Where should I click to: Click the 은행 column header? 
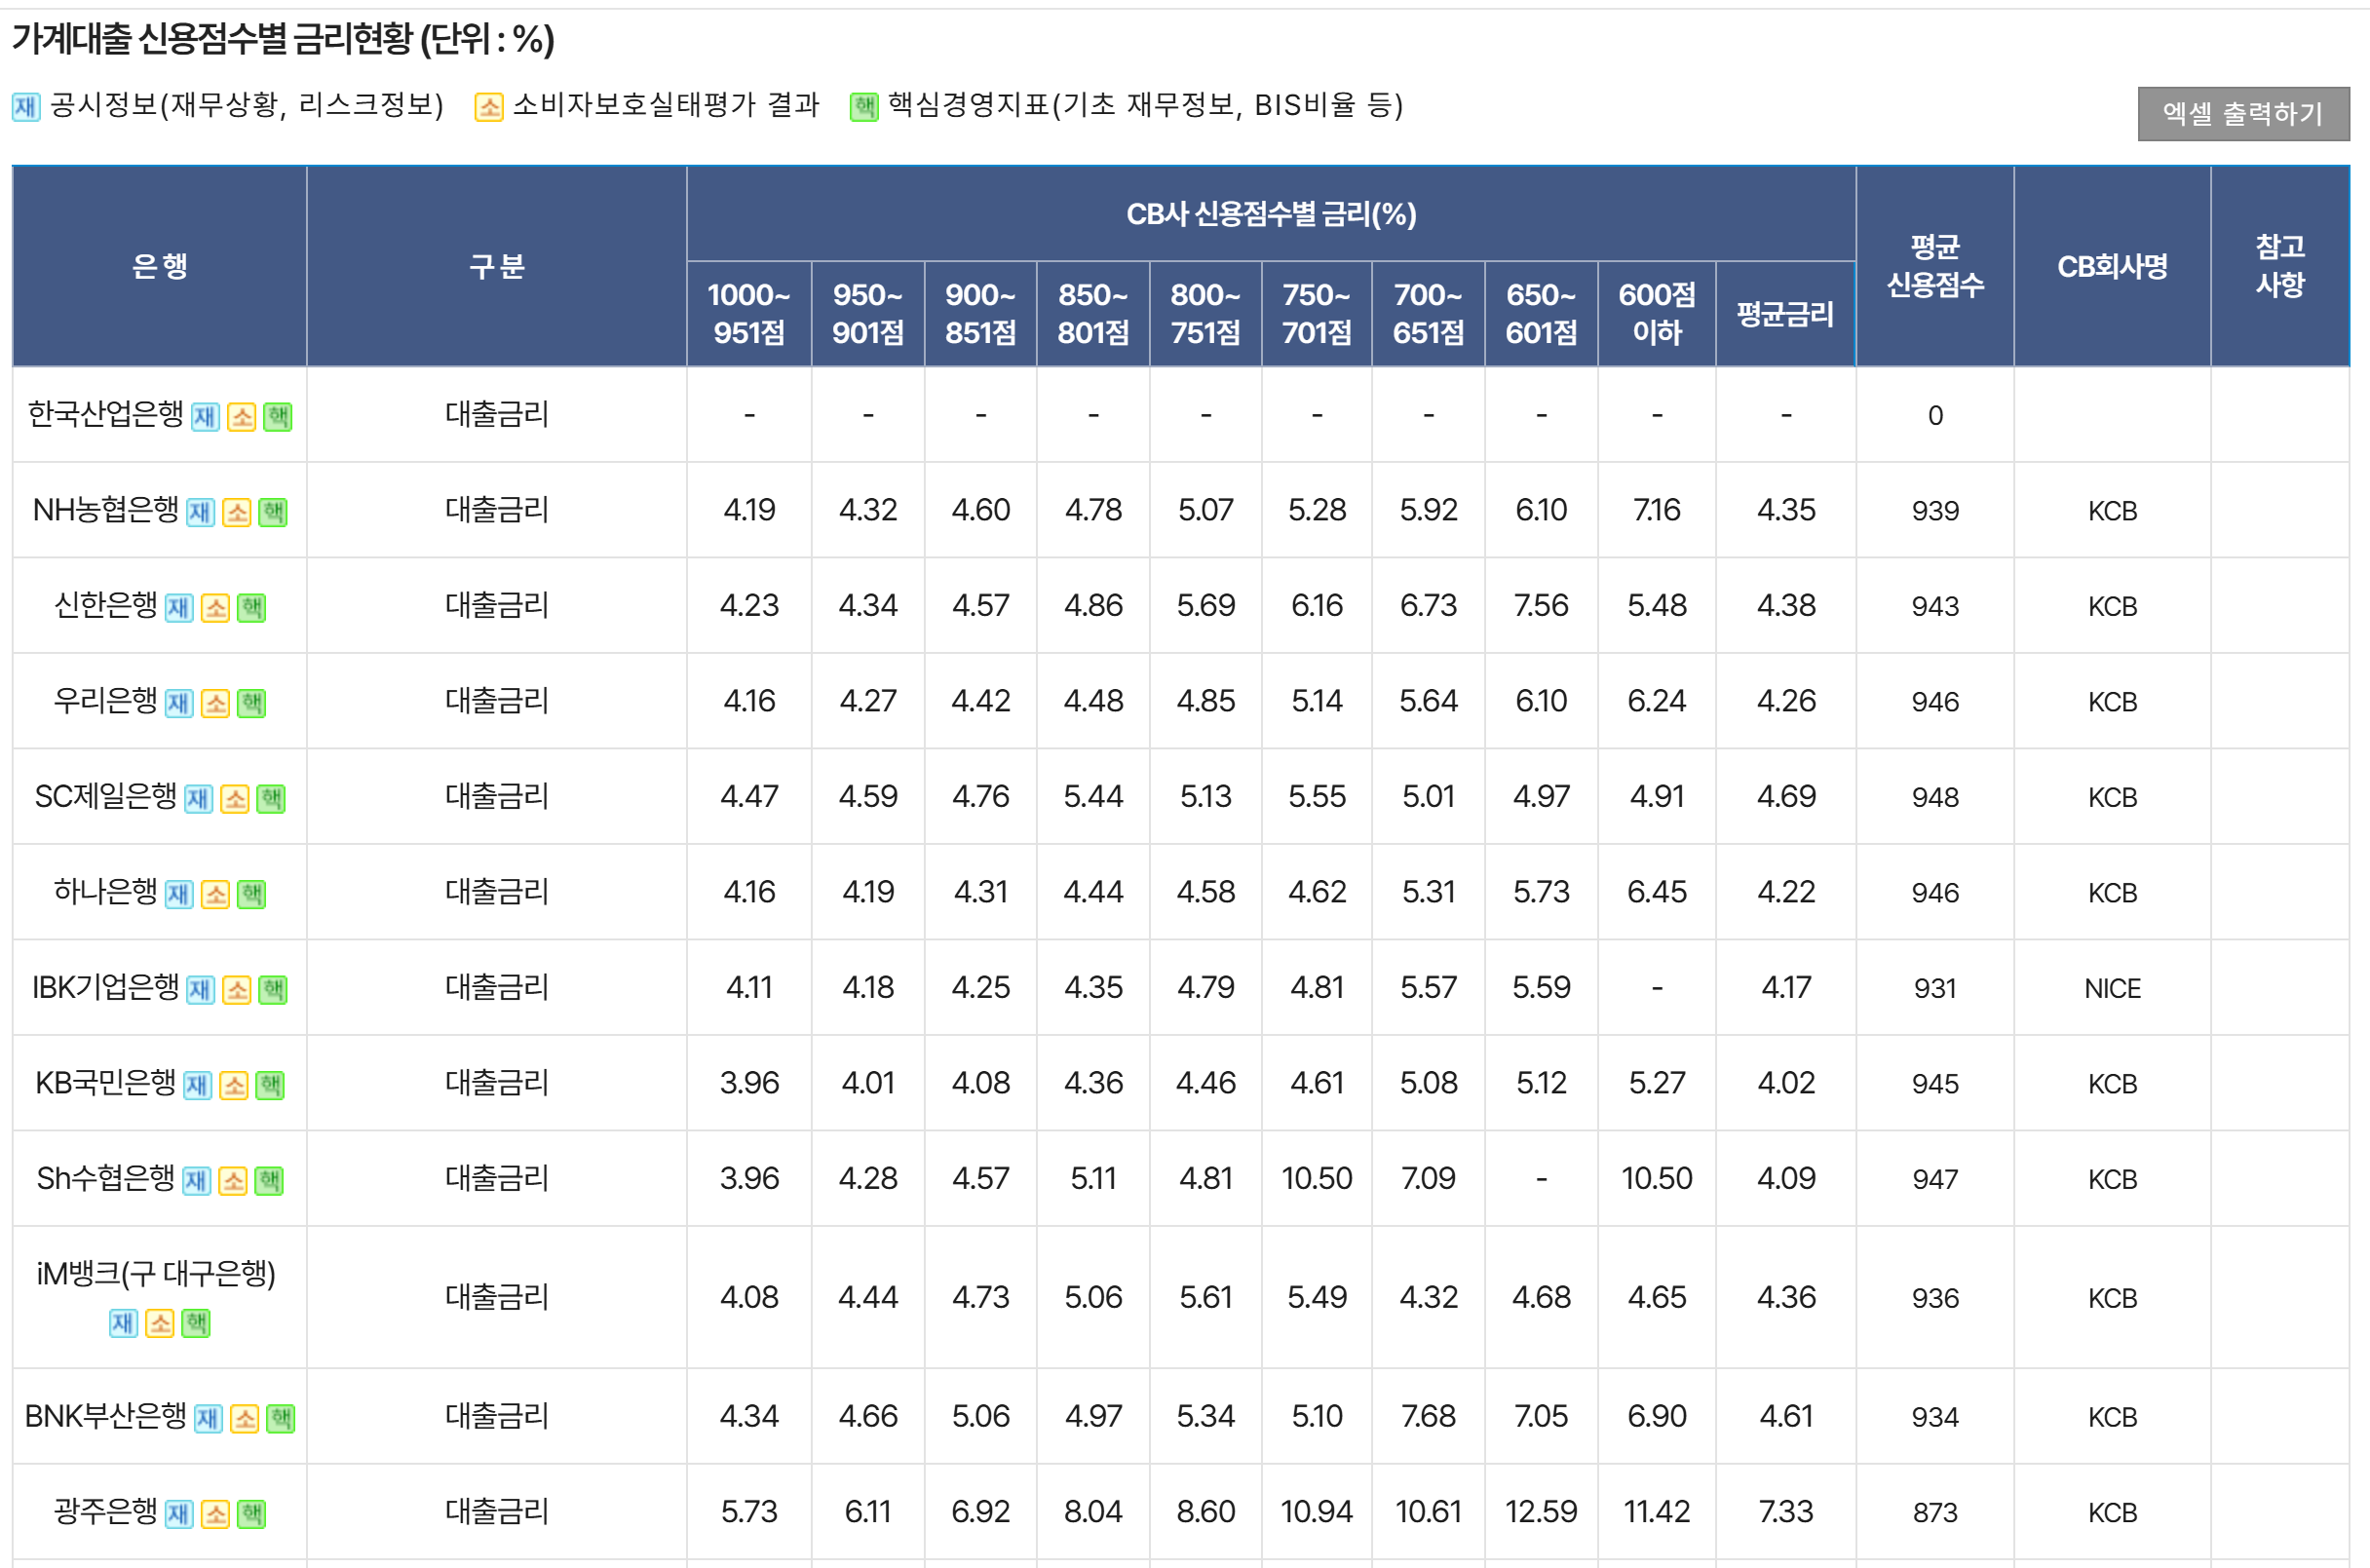(x=160, y=266)
